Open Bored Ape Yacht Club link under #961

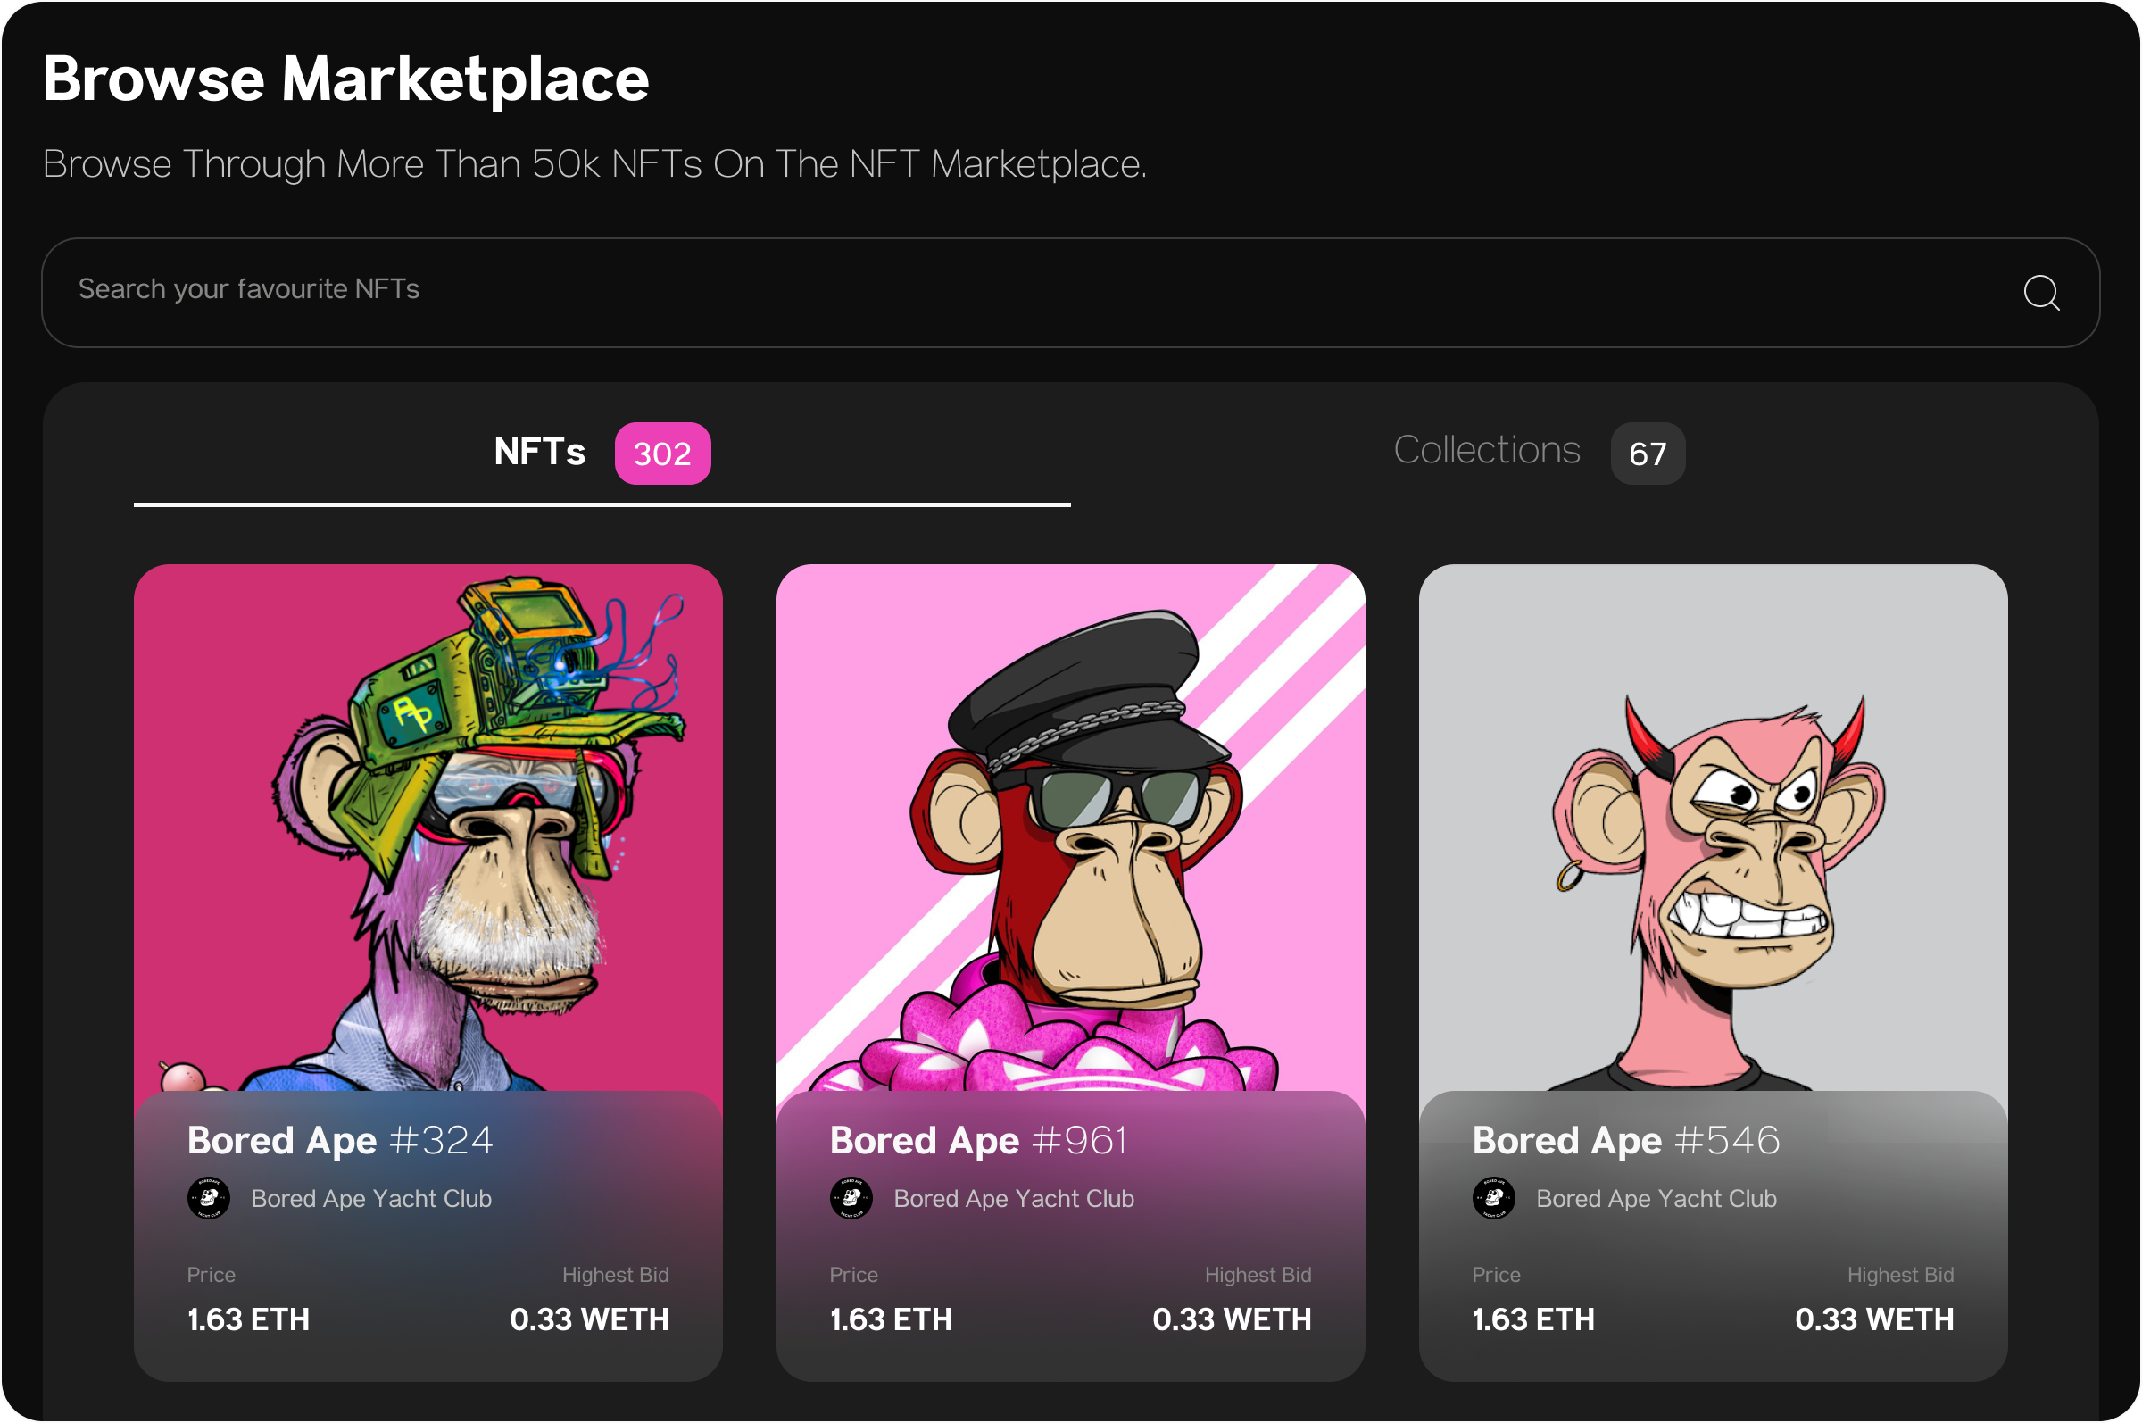pyautogui.click(x=1013, y=1199)
